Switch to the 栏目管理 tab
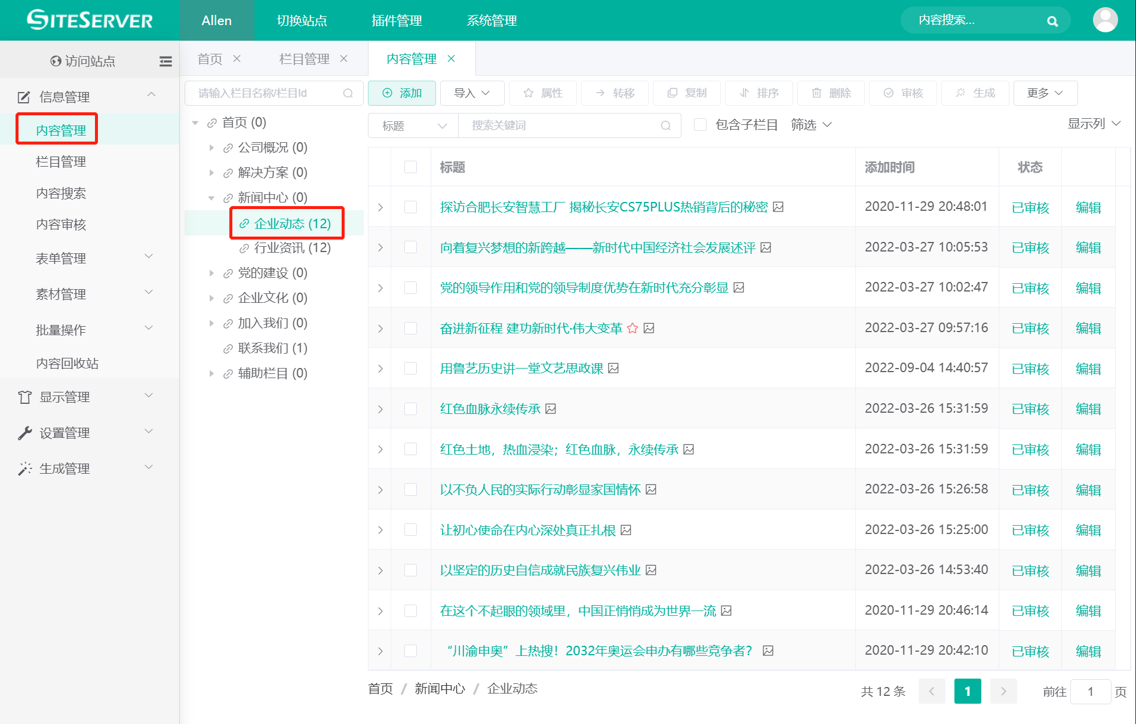 (303, 59)
